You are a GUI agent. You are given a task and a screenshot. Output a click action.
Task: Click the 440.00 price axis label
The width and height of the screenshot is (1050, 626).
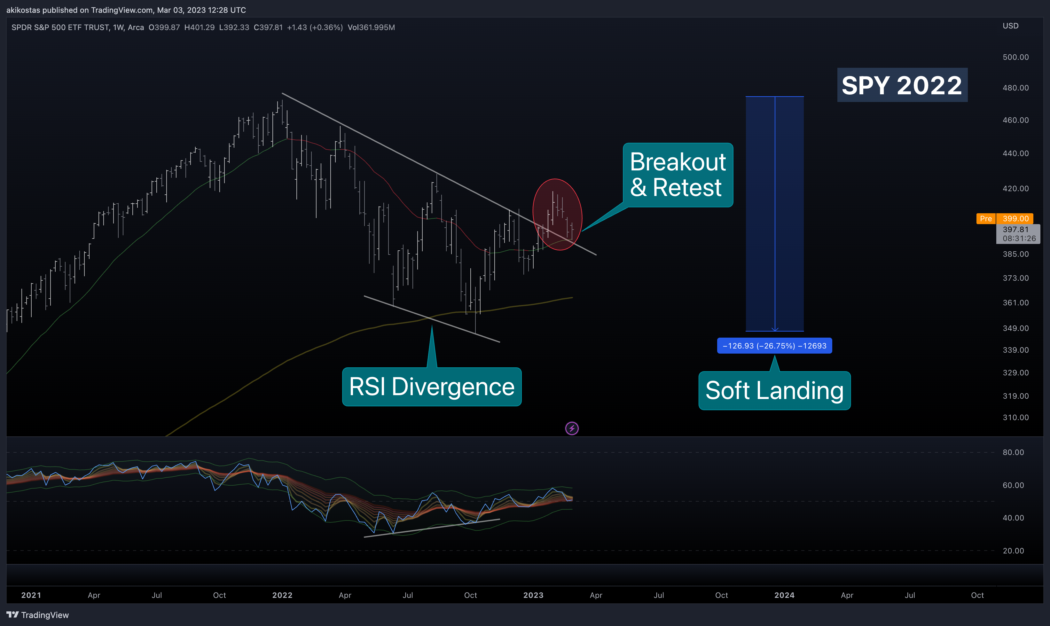pyautogui.click(x=1015, y=153)
